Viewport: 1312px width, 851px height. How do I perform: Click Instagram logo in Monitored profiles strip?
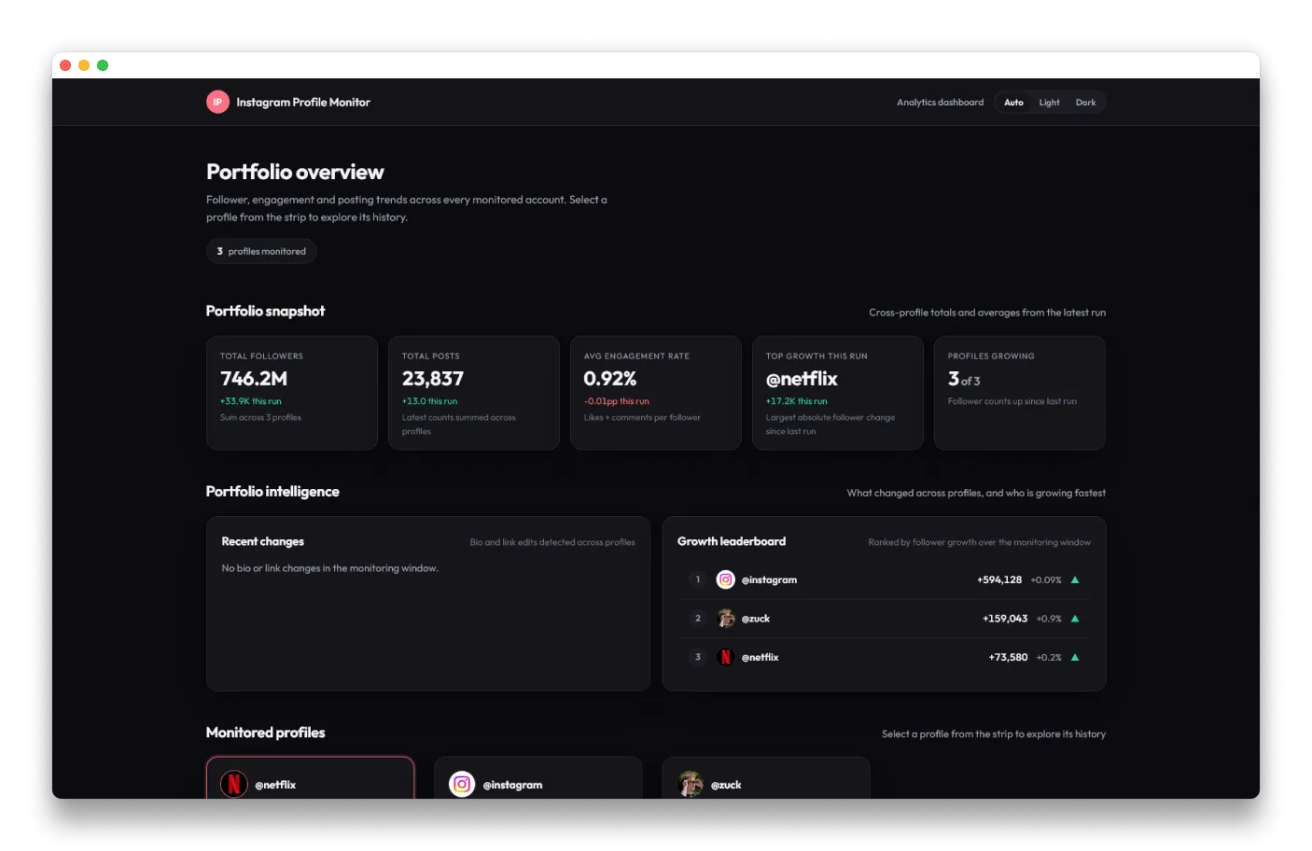(462, 784)
